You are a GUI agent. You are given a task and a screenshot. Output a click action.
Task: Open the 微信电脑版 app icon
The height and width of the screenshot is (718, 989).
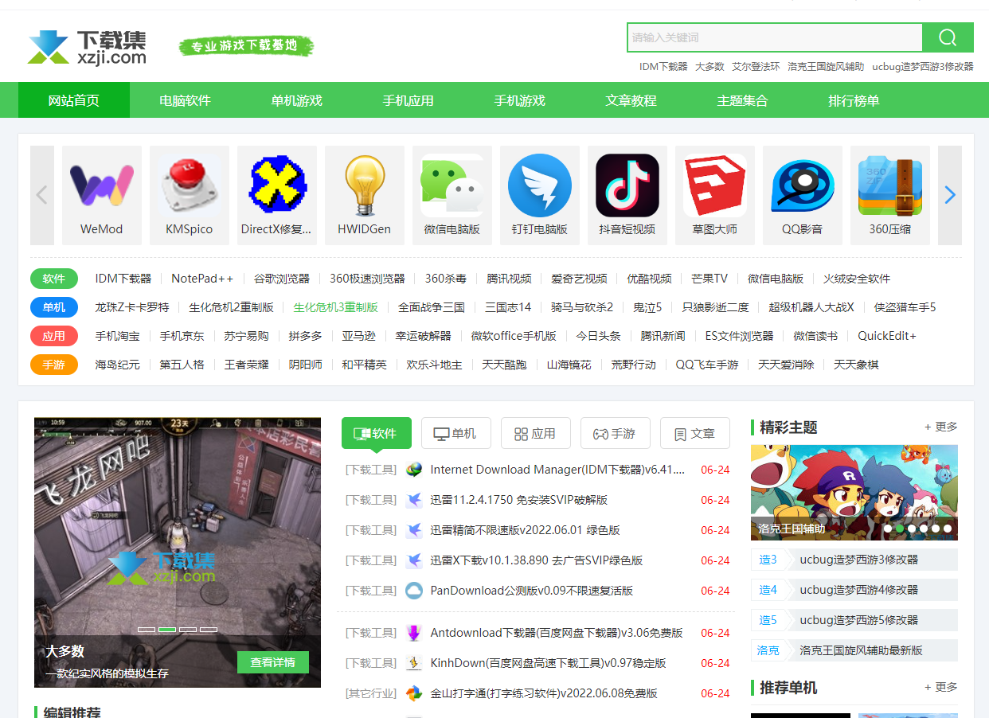452,185
